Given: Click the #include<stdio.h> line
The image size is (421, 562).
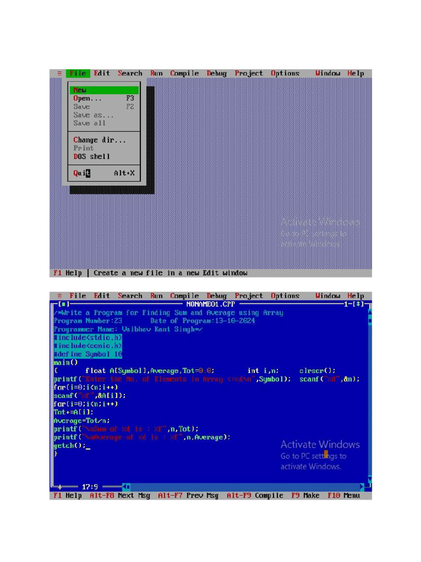Looking at the screenshot, I should [x=88, y=338].
